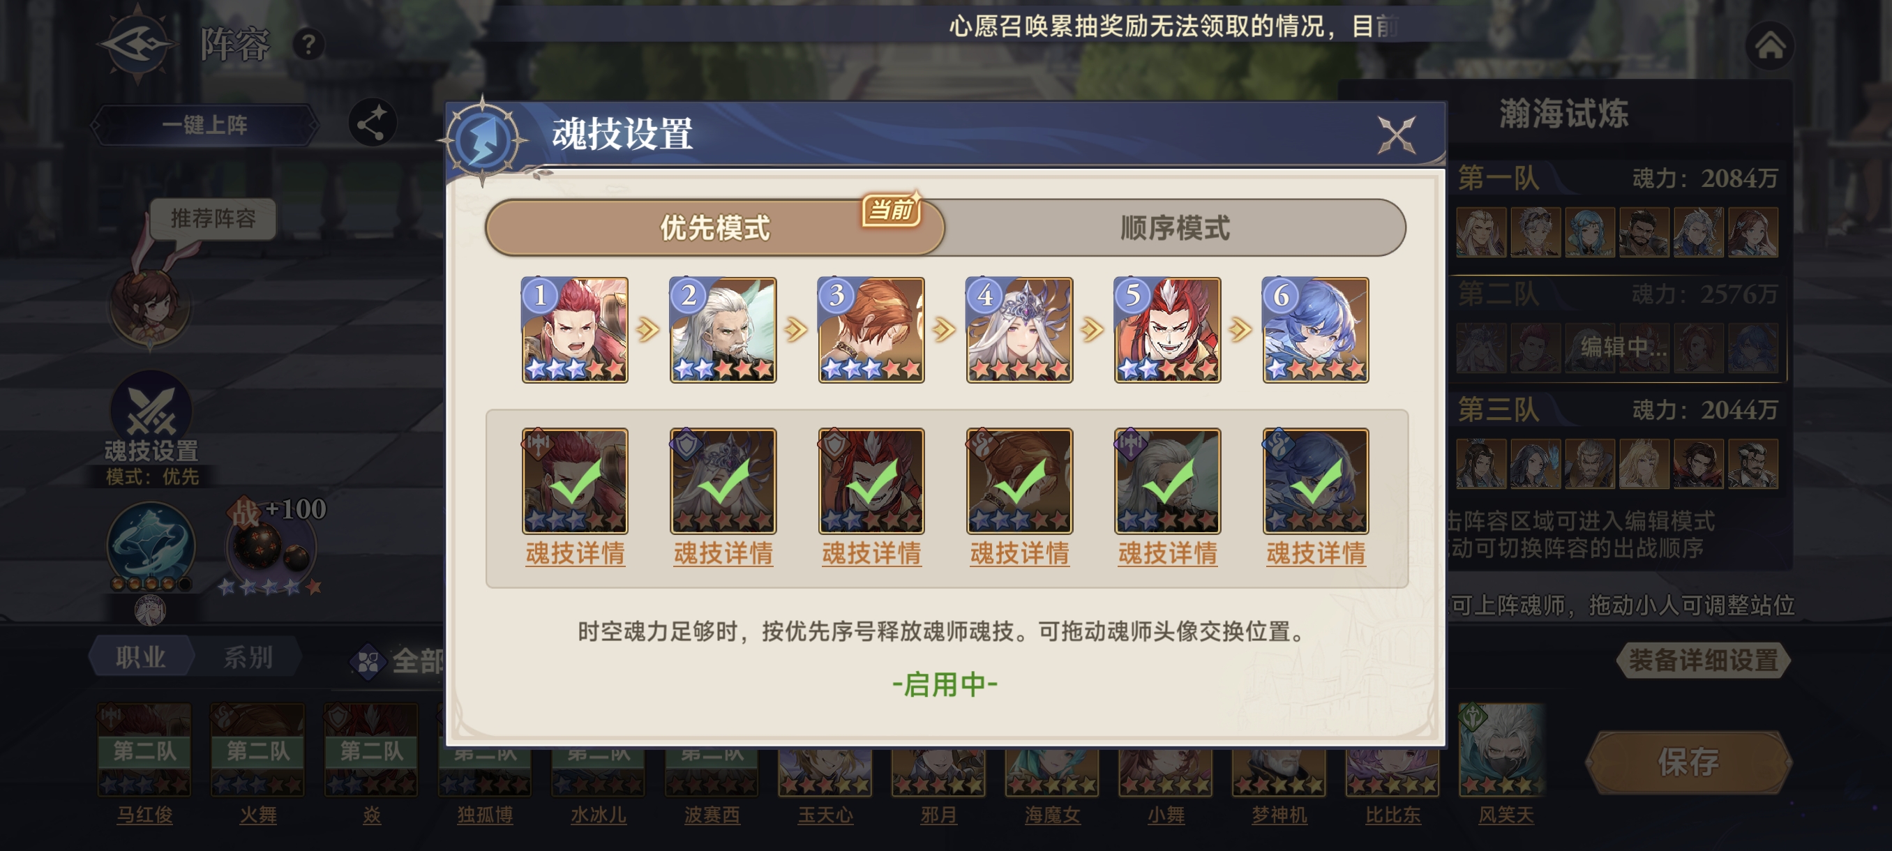
Task: Toggle the checkmark on third skill portrait
Action: click(871, 481)
